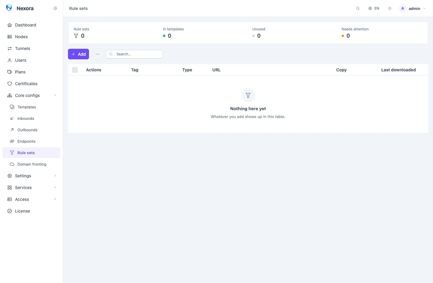This screenshot has height=283, width=433.
Task: Click the Nexora shield logo
Action: pos(9,8)
